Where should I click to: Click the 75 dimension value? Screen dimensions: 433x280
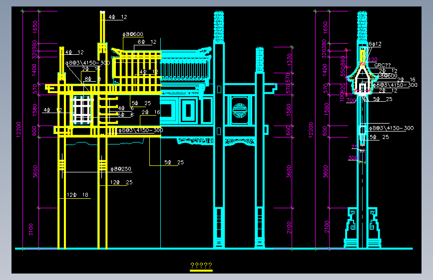click(355, 147)
